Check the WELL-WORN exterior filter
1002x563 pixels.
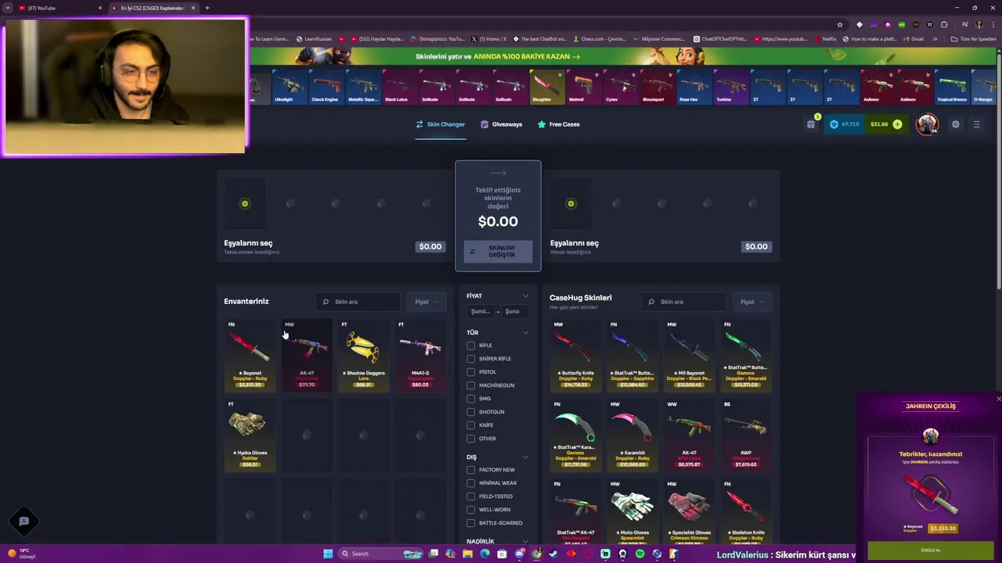tap(470, 509)
